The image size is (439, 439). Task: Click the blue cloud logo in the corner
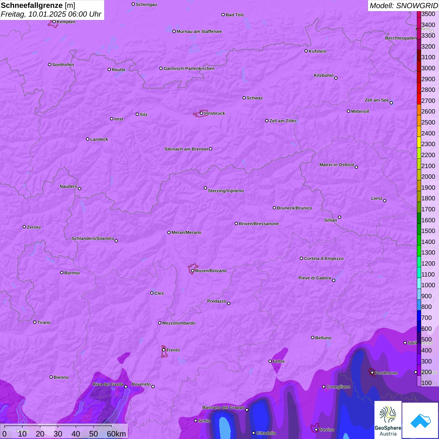420,420
